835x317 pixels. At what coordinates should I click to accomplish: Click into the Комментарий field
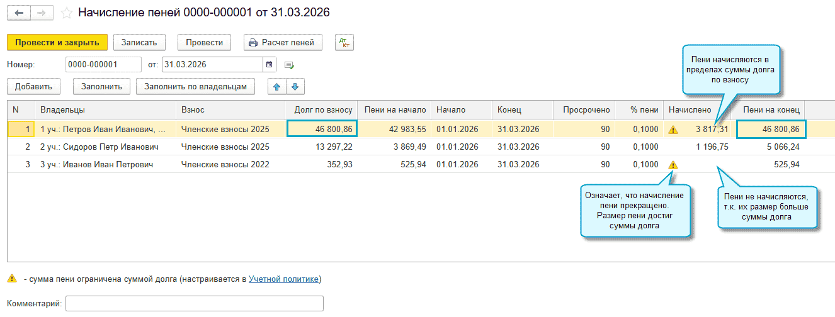[x=194, y=304]
